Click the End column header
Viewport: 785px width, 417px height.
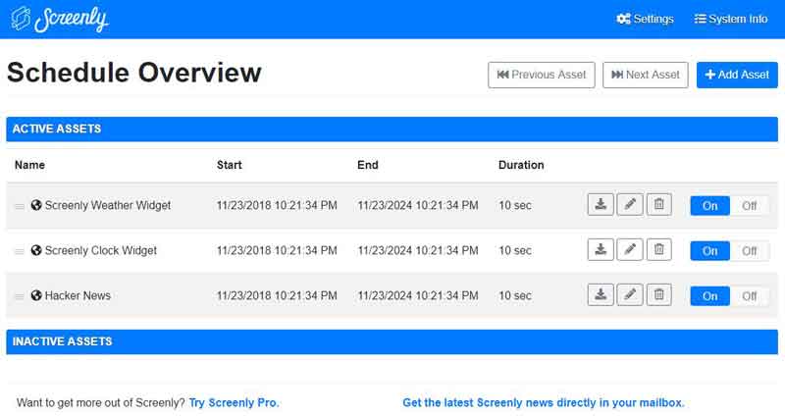(x=367, y=165)
